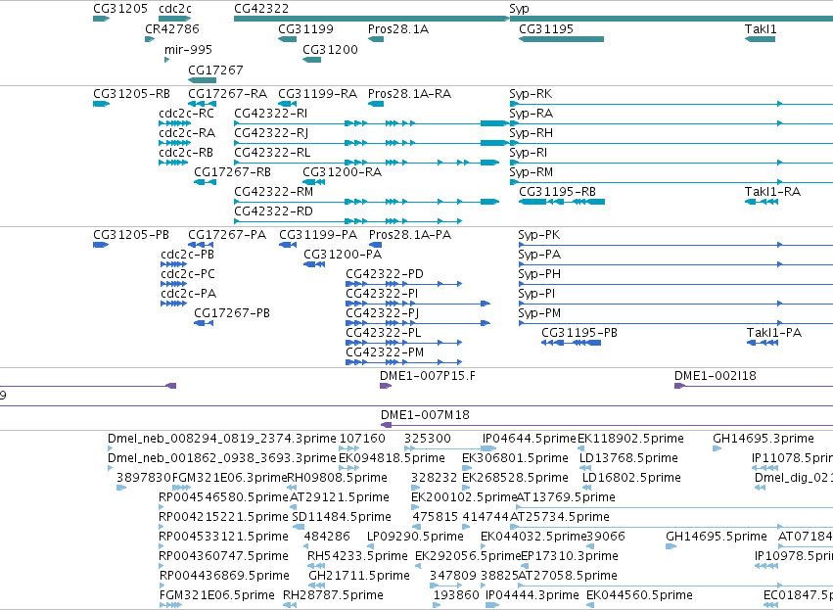Image resolution: width=833 pixels, height=610 pixels.
Task: Select the DME1-002I18 clone
Action: point(754,386)
